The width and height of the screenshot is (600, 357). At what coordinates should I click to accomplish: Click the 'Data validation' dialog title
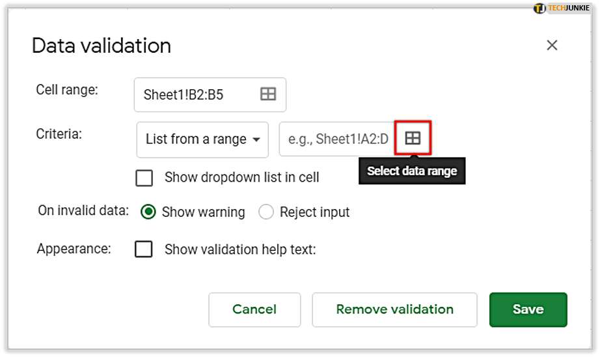102,46
